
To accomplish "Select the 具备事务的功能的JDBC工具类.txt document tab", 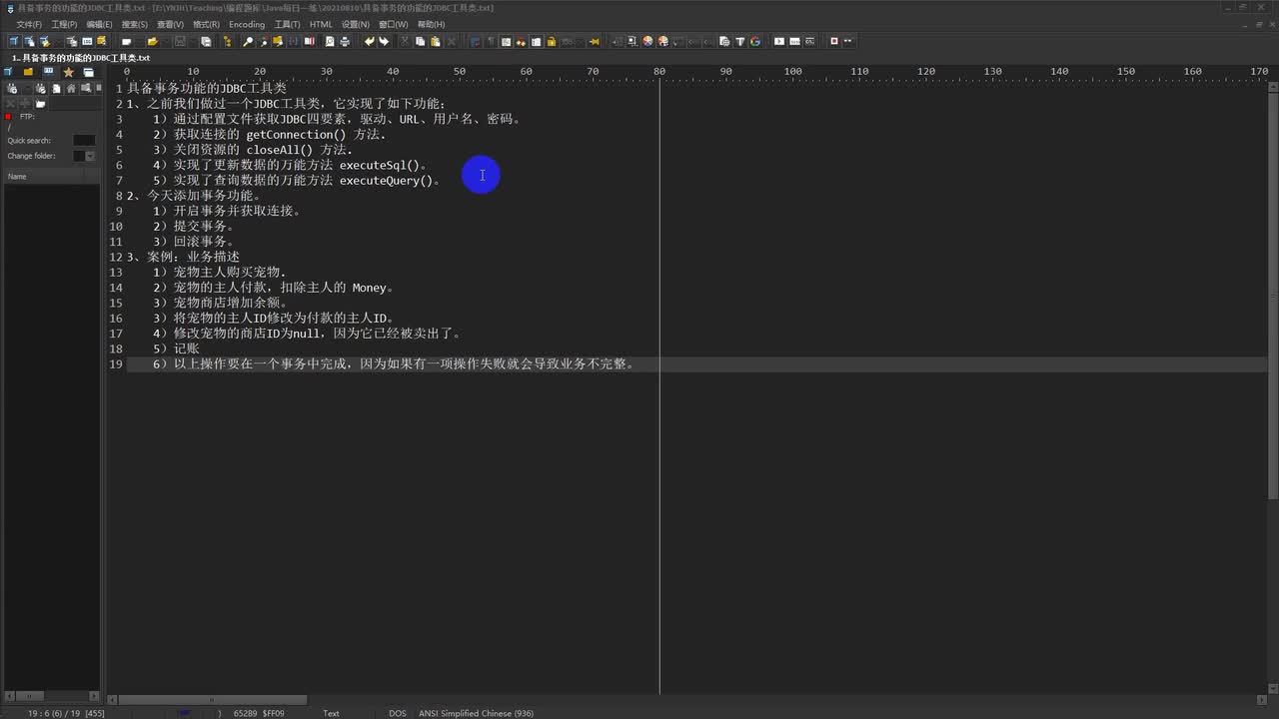I will [80, 58].
